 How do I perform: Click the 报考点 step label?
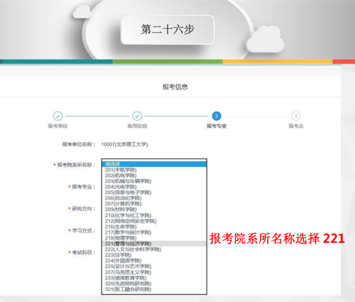296,126
